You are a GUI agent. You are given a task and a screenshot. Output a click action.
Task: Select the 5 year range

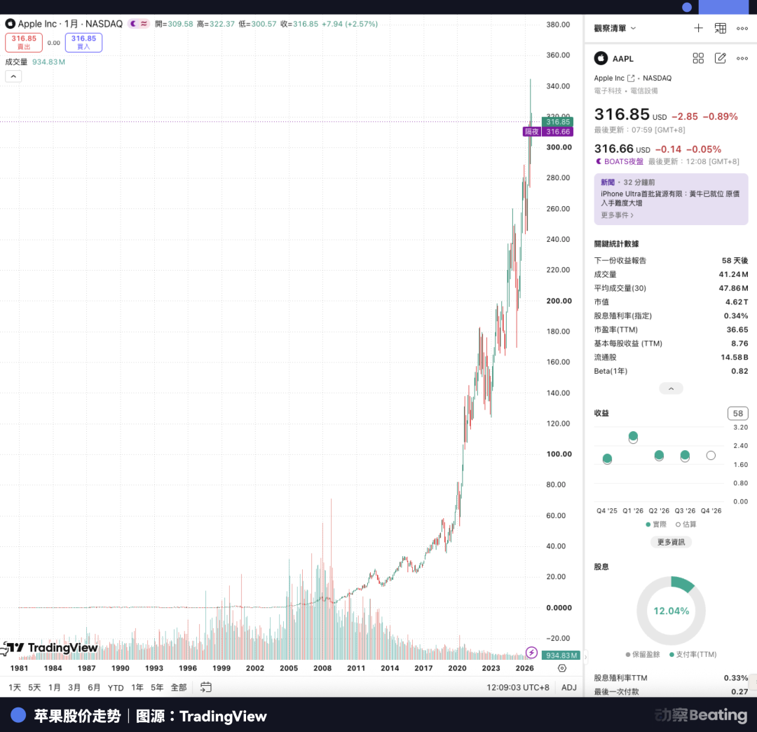tap(157, 687)
